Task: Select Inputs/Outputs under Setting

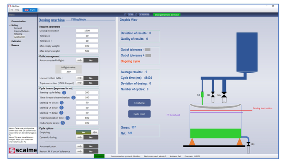Action: pyautogui.click(x=22, y=31)
